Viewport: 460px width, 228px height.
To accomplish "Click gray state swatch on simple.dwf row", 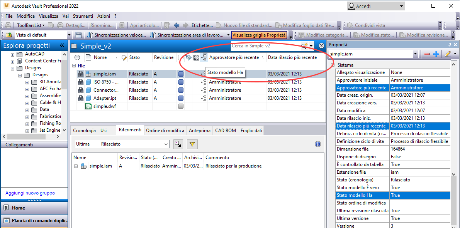I will (x=181, y=106).
